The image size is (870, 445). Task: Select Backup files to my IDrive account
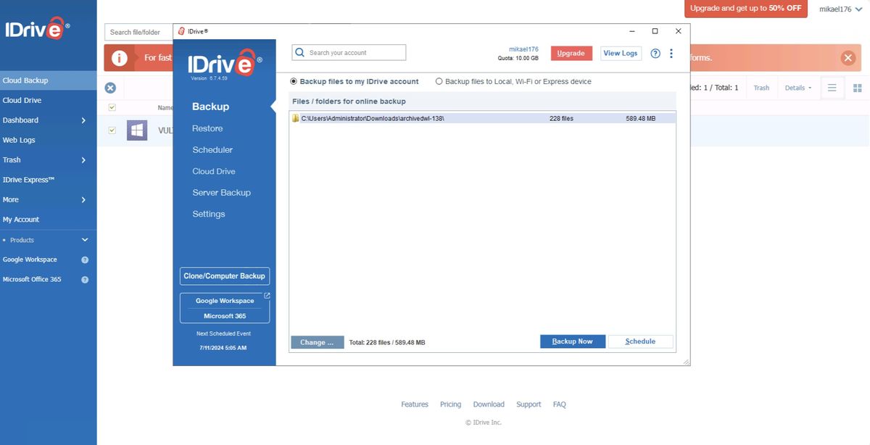point(293,81)
